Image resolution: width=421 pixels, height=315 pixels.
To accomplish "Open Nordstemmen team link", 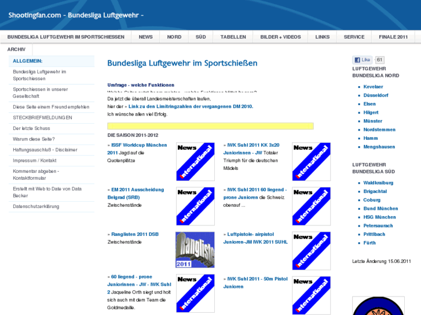I will (x=379, y=129).
